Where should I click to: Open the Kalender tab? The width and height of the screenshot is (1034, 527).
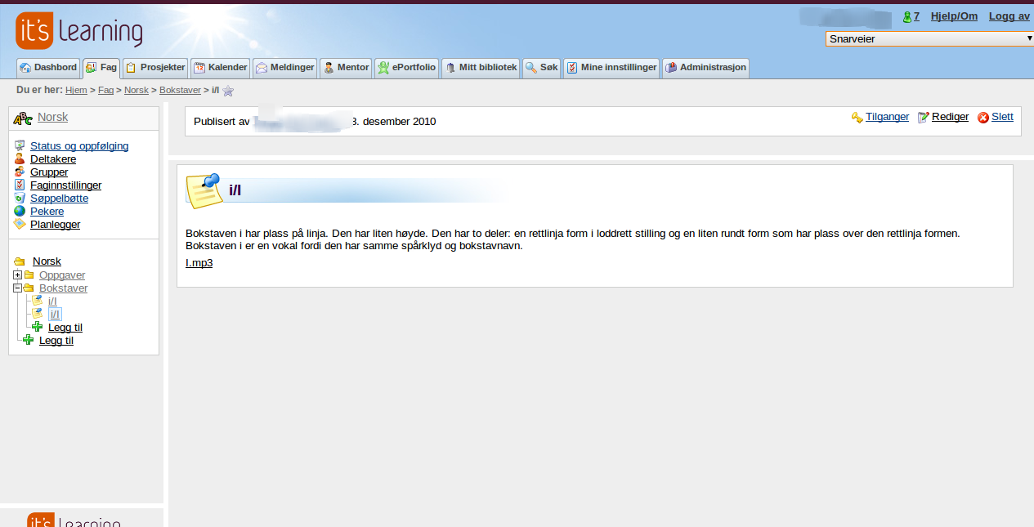click(220, 68)
